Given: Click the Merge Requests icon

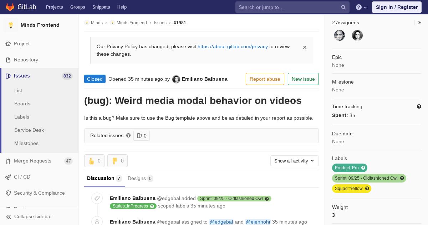Looking at the screenshot, I should (8, 161).
